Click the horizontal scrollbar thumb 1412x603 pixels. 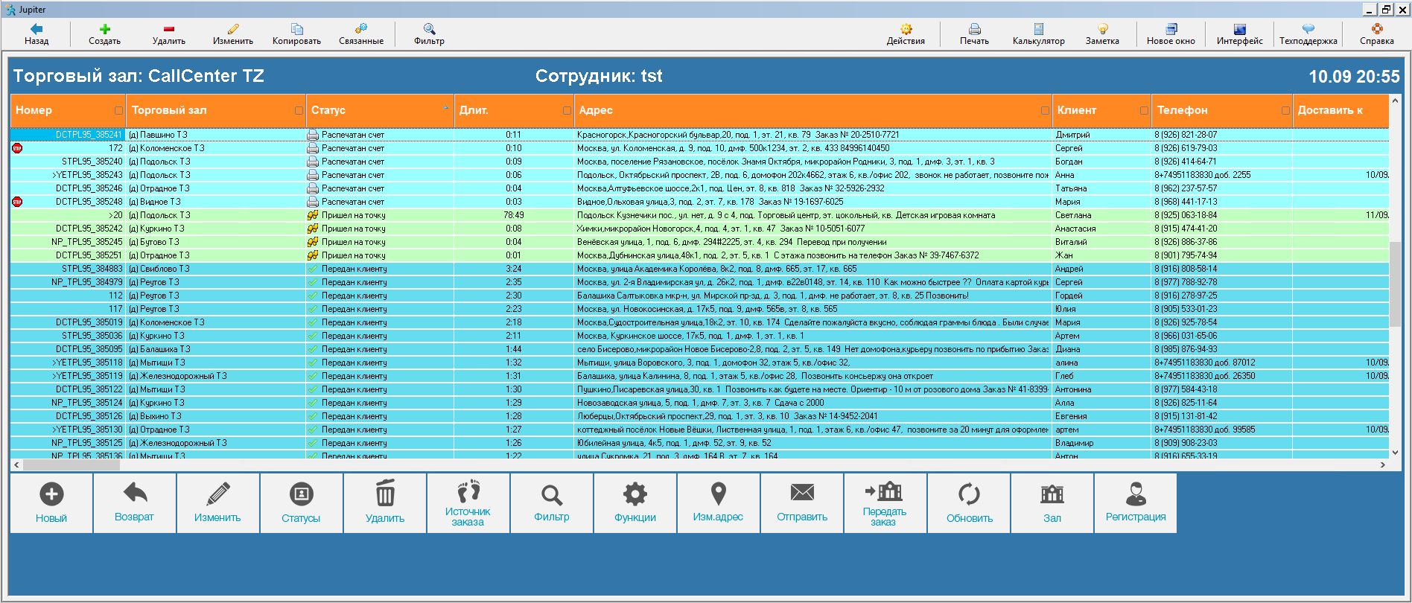[71, 465]
